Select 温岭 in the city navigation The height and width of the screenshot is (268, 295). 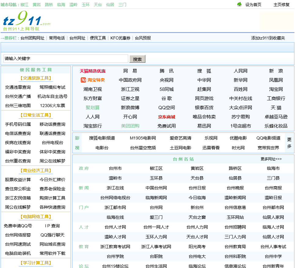tap(73, 5)
